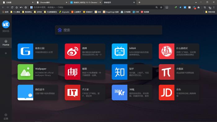217x122 pixels.
Task: Click the MK user avatar
Action: (6, 24)
